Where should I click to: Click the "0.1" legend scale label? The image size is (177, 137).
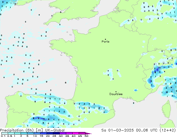click(x=3, y=136)
